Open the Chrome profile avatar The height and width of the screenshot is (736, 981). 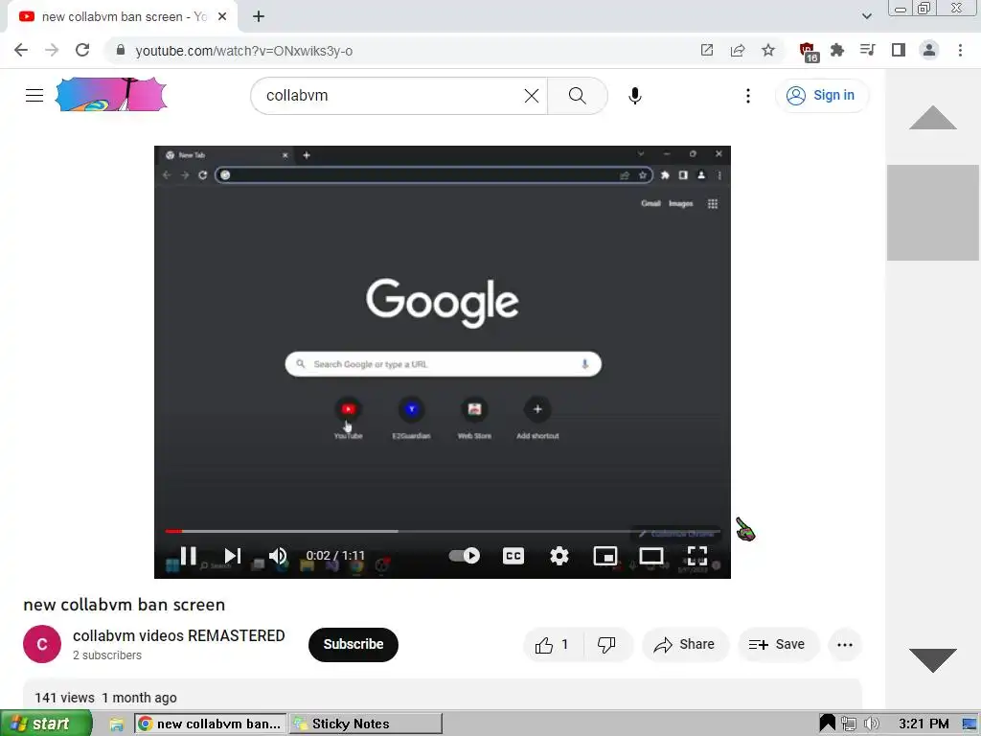[929, 50]
